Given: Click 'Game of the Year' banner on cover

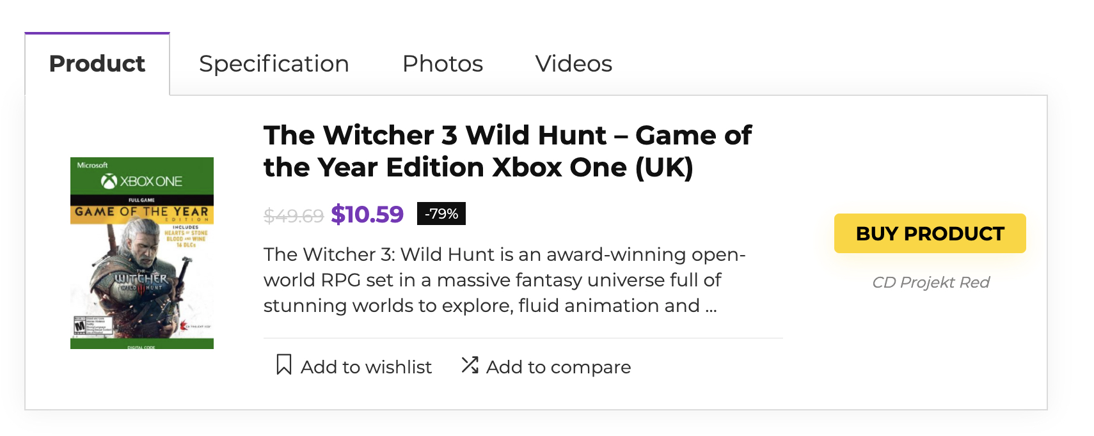Looking at the screenshot, I should [141, 212].
